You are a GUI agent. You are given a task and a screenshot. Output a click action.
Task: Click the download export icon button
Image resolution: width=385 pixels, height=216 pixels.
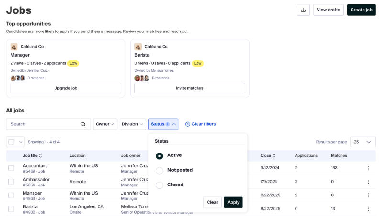(x=303, y=10)
